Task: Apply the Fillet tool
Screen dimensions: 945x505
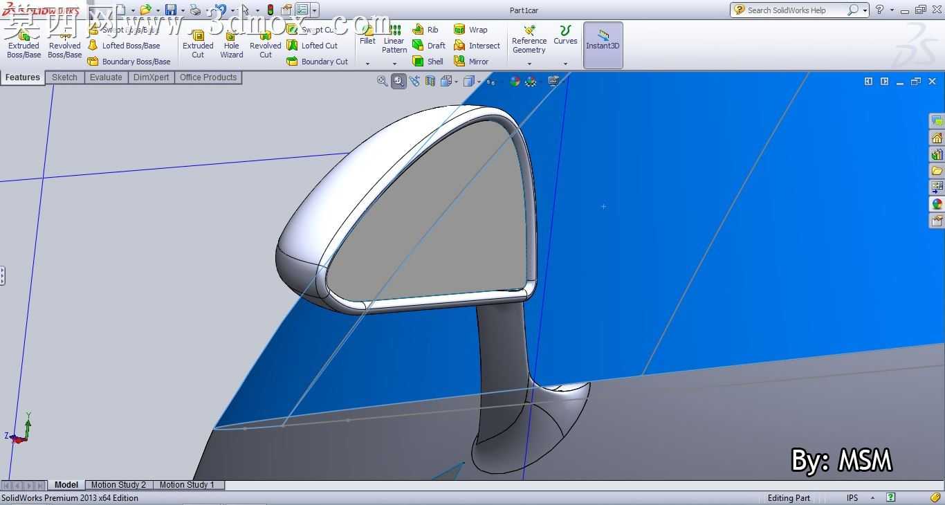Action: click(367, 36)
